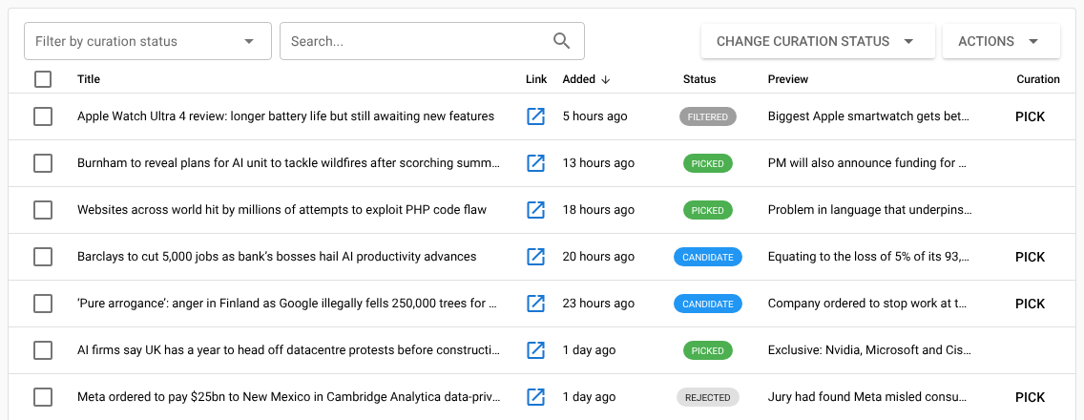Image resolution: width=1084 pixels, height=420 pixels.
Task: Click preview 'Company ordered to stop work'
Action: tap(867, 303)
